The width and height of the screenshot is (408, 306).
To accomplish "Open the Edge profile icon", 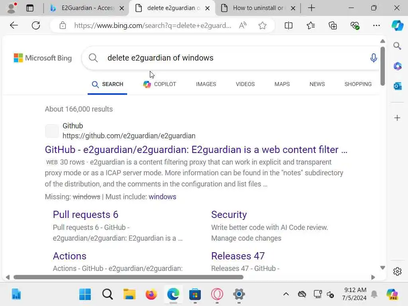I will 12,8.
